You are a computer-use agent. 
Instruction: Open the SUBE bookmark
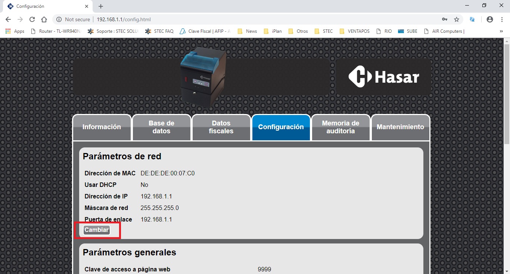pos(408,31)
